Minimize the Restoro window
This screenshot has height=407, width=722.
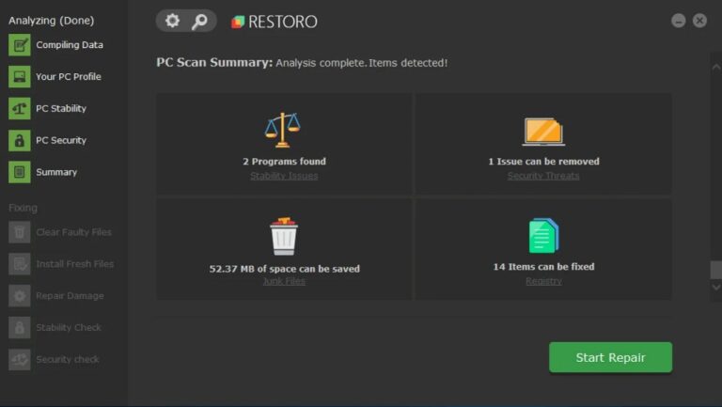[x=678, y=21]
